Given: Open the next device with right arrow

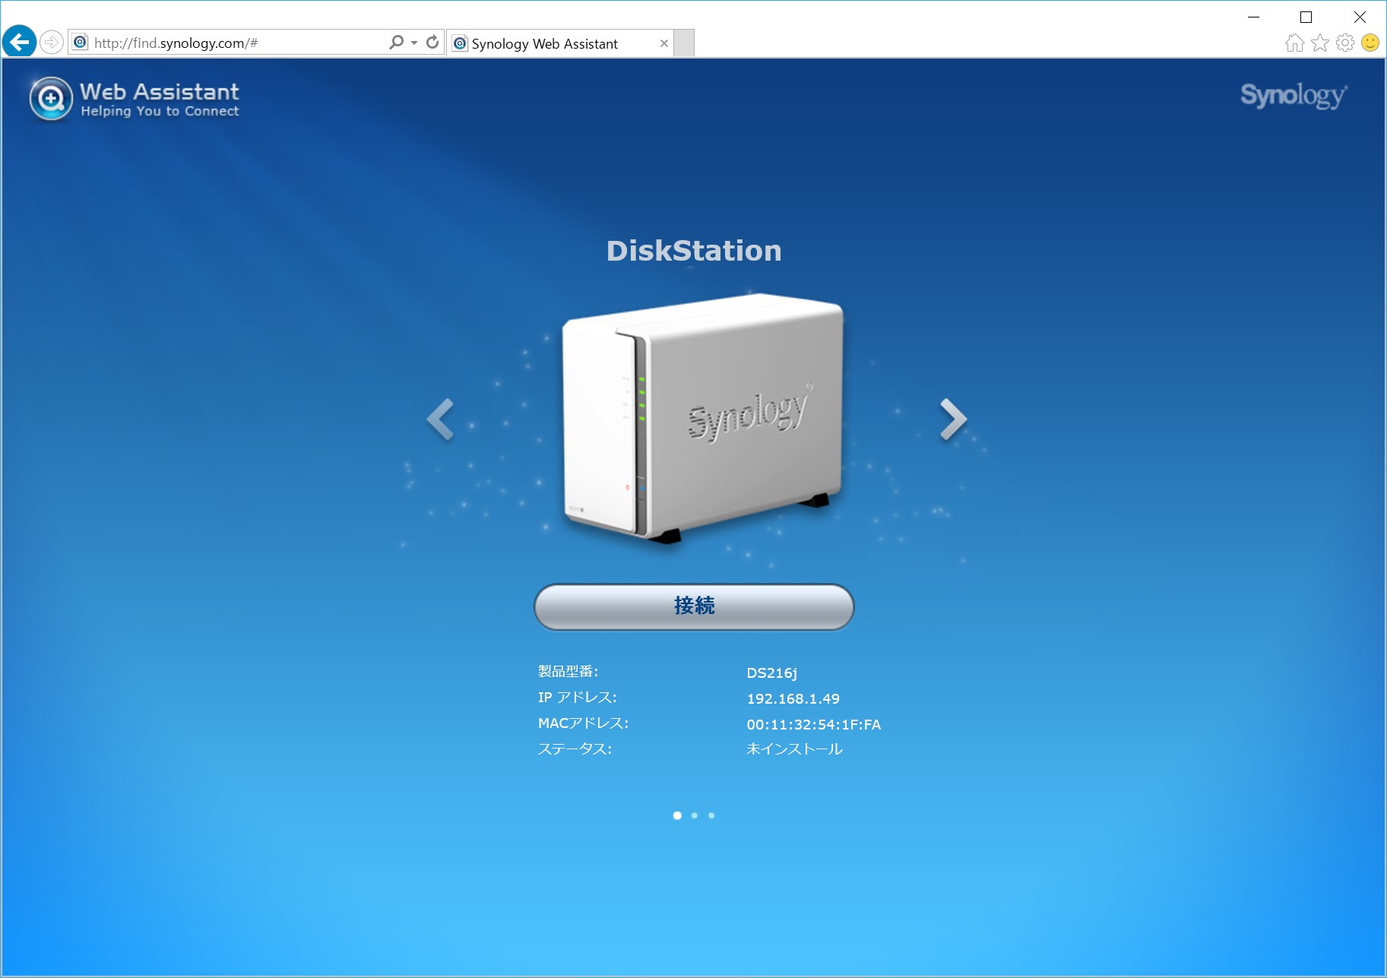Looking at the screenshot, I should coord(952,419).
